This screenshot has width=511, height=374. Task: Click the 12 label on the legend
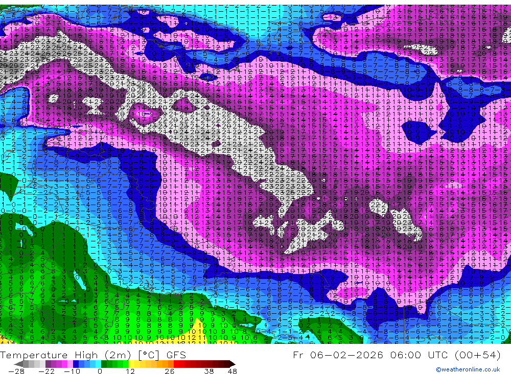tap(130, 371)
